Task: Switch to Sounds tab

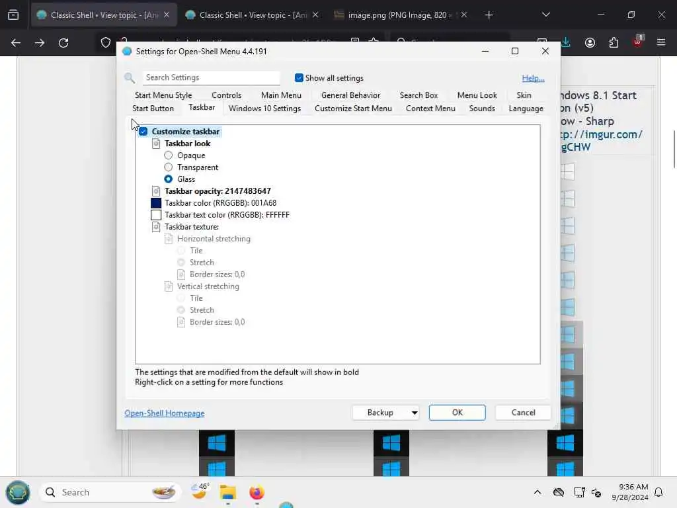Action: 482,108
